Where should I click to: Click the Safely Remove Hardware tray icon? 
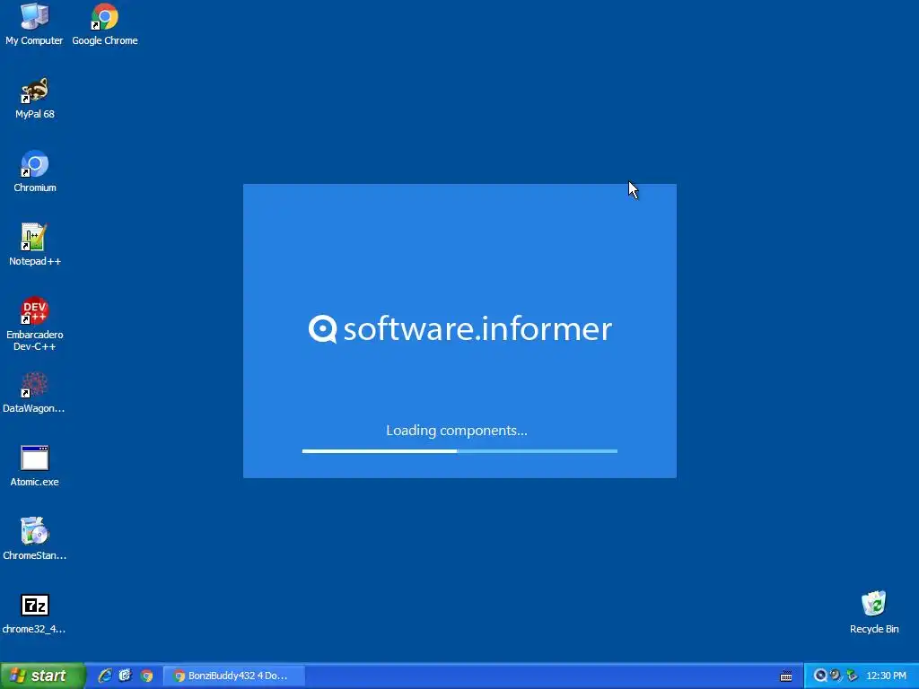tap(852, 676)
